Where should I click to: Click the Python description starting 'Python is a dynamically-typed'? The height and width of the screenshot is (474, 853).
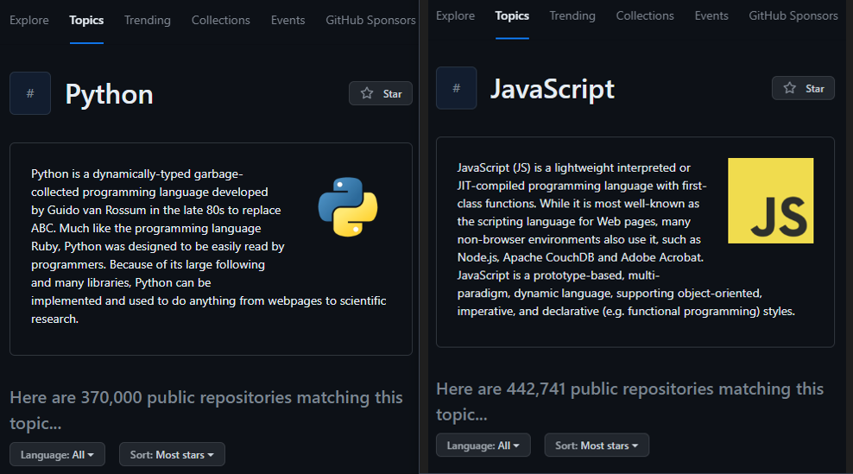tap(208, 246)
